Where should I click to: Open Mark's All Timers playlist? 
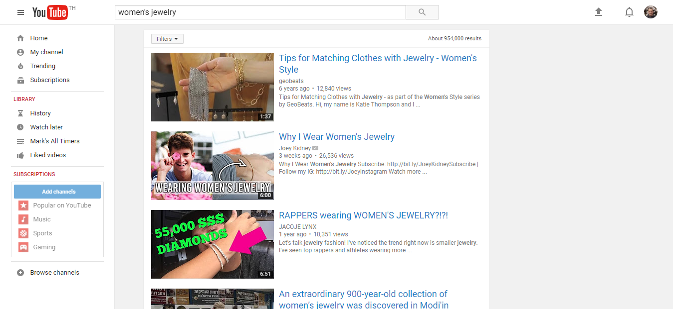[x=55, y=141]
